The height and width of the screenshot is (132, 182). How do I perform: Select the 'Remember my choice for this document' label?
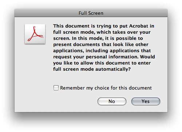[x=106, y=88]
